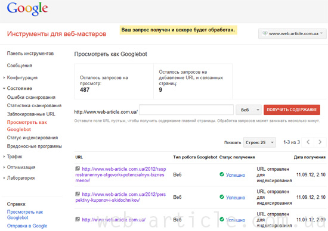The height and width of the screenshot is (231, 328).
Task: Open Статистика сканирования in sidebar
Action: [x=35, y=105]
